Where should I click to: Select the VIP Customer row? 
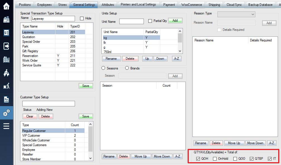point(53,136)
